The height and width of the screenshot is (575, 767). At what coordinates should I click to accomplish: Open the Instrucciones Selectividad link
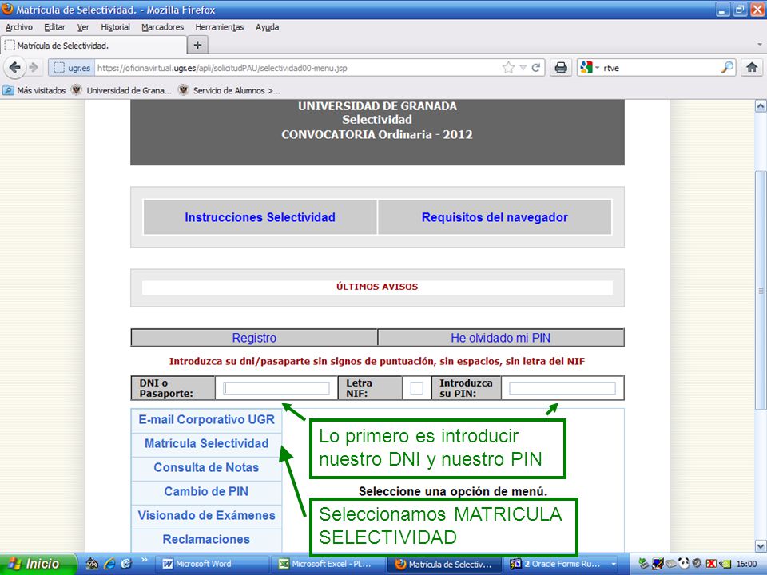coord(260,217)
